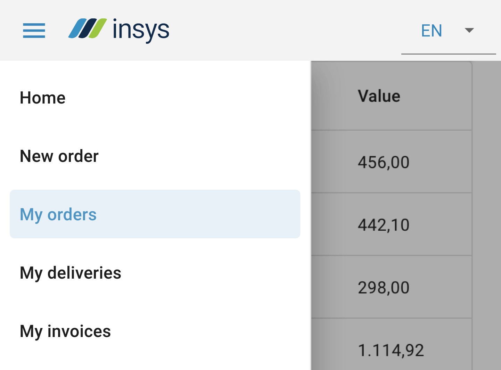Click the Value column header
Image resolution: width=501 pixels, height=370 pixels.
coord(379,96)
